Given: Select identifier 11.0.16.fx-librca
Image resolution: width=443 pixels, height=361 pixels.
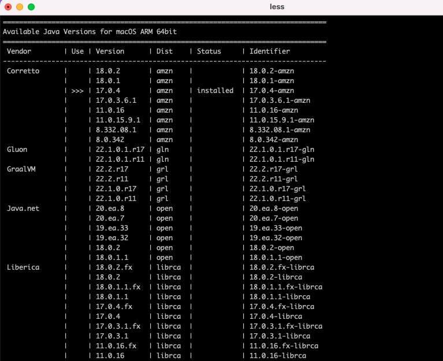Looking at the screenshot, I should (x=284, y=346).
